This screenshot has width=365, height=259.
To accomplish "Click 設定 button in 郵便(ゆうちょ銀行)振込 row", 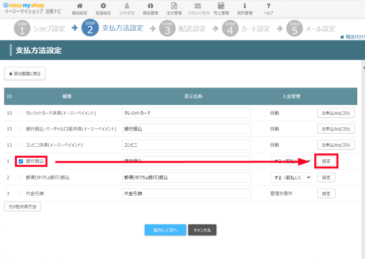I will point(326,177).
